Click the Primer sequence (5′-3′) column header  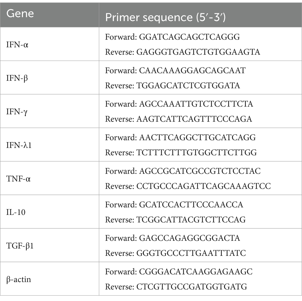pyautogui.click(x=200, y=15)
